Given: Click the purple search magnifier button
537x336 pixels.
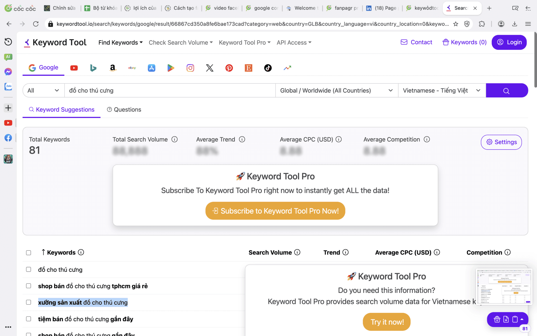Looking at the screenshot, I should [x=507, y=91].
